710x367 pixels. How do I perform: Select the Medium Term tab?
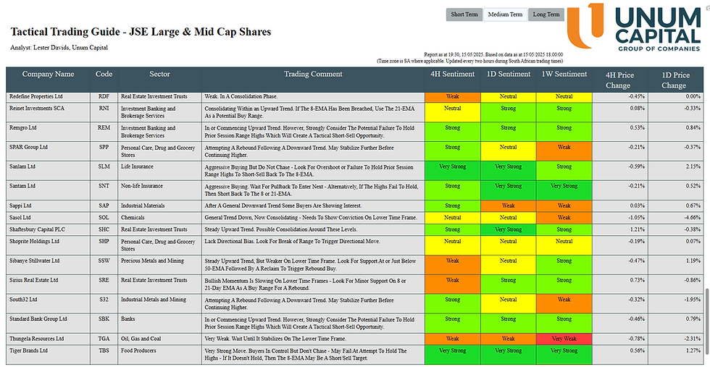point(506,14)
